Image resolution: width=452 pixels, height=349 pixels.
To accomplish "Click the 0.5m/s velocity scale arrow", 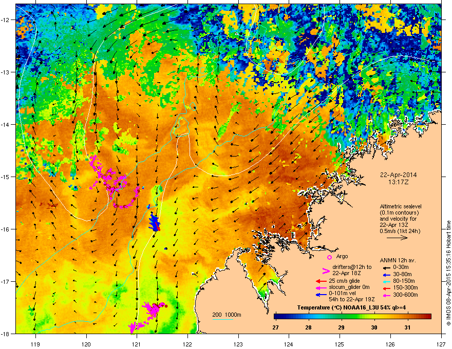I will pos(397,238).
